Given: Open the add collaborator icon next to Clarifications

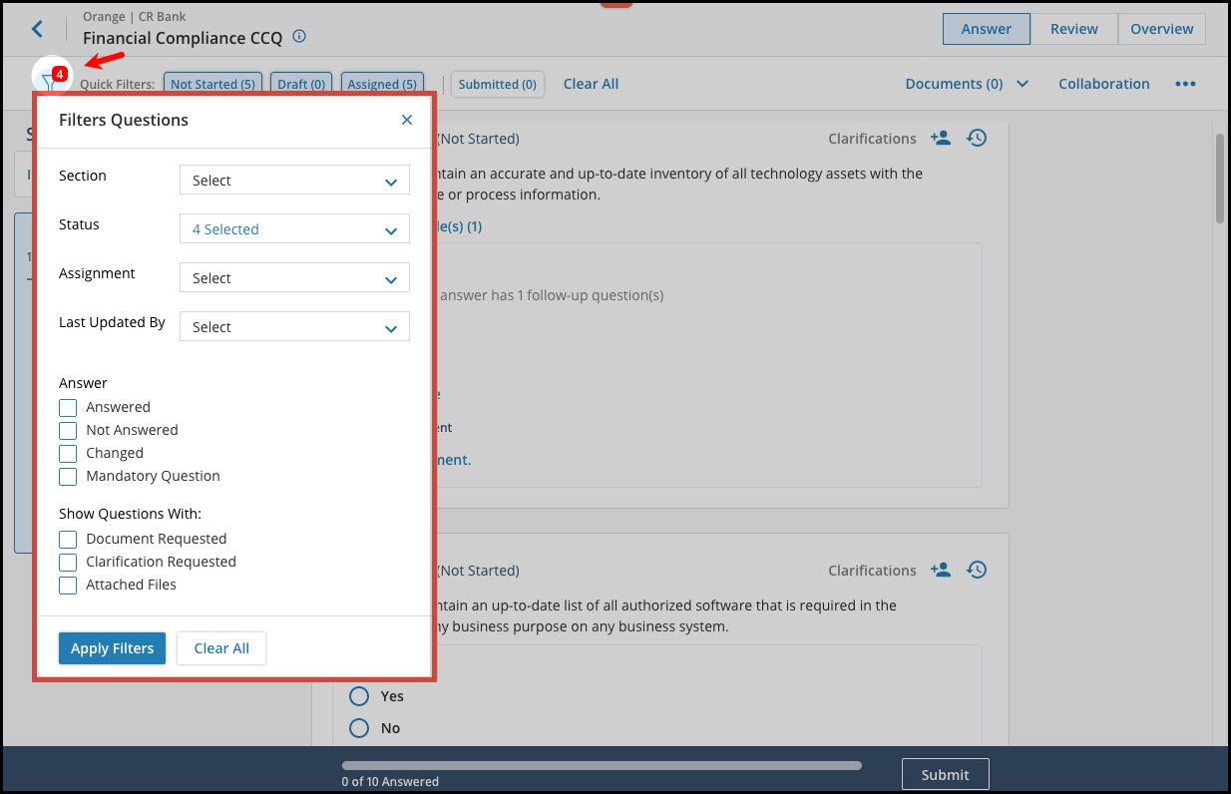Looking at the screenshot, I should click(x=940, y=139).
